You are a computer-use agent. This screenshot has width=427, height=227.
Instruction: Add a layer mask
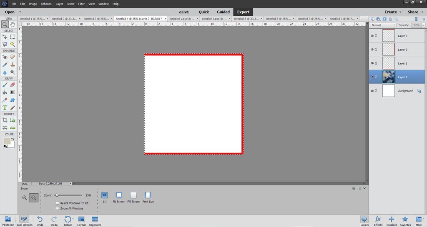click(x=384, y=19)
